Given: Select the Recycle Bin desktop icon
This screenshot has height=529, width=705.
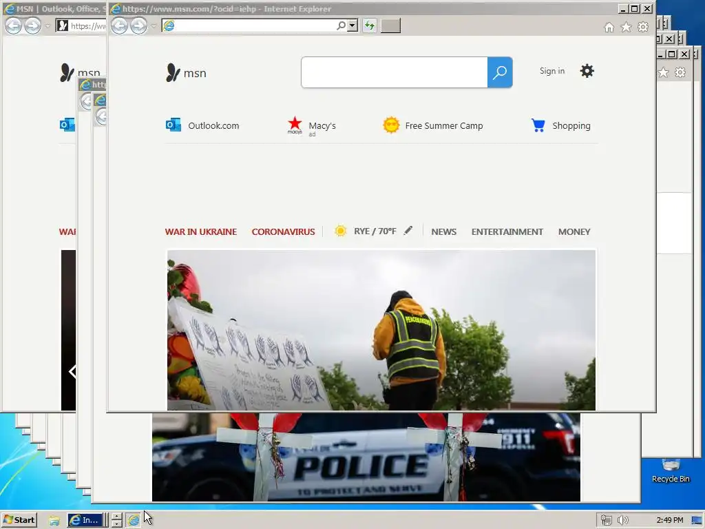Looking at the screenshot, I should pos(671,470).
